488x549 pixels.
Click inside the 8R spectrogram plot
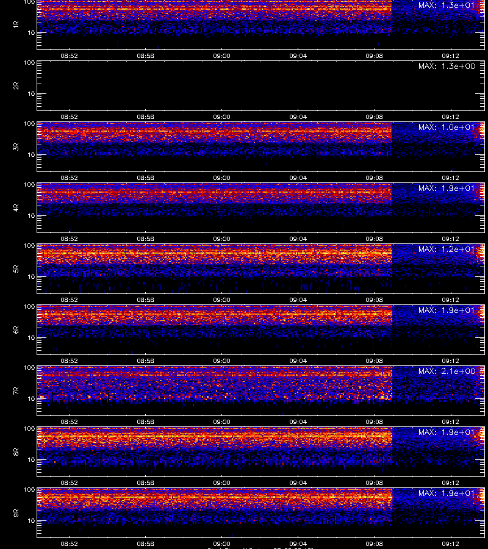(261, 451)
